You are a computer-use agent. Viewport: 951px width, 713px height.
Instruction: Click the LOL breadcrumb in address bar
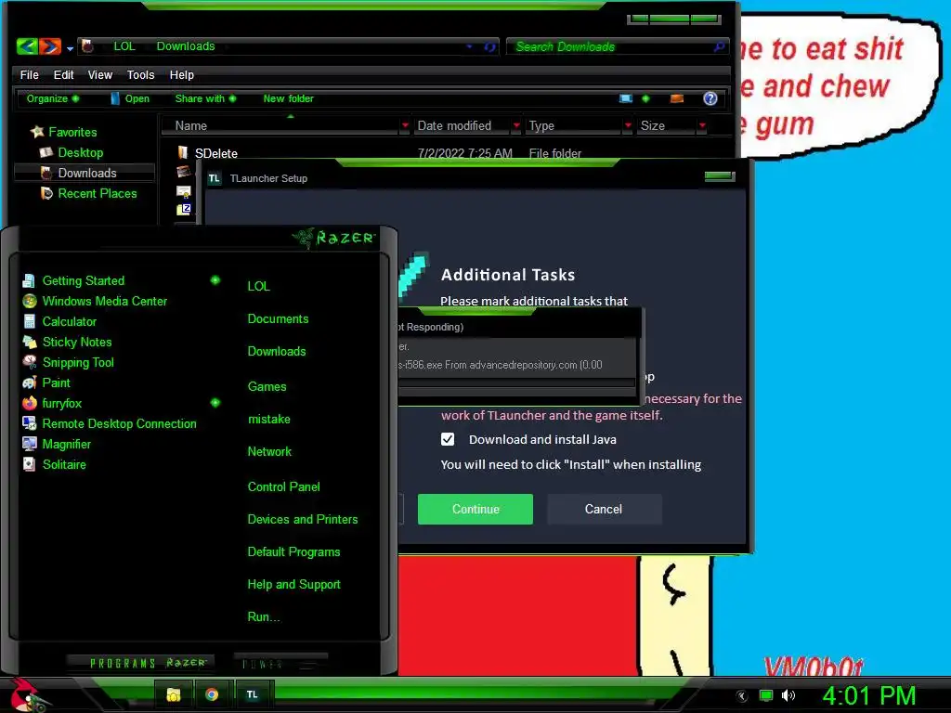[124, 46]
